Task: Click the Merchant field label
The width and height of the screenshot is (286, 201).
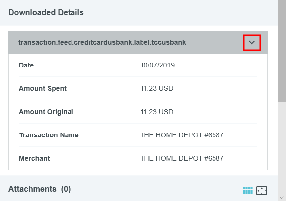Action: (x=34, y=158)
